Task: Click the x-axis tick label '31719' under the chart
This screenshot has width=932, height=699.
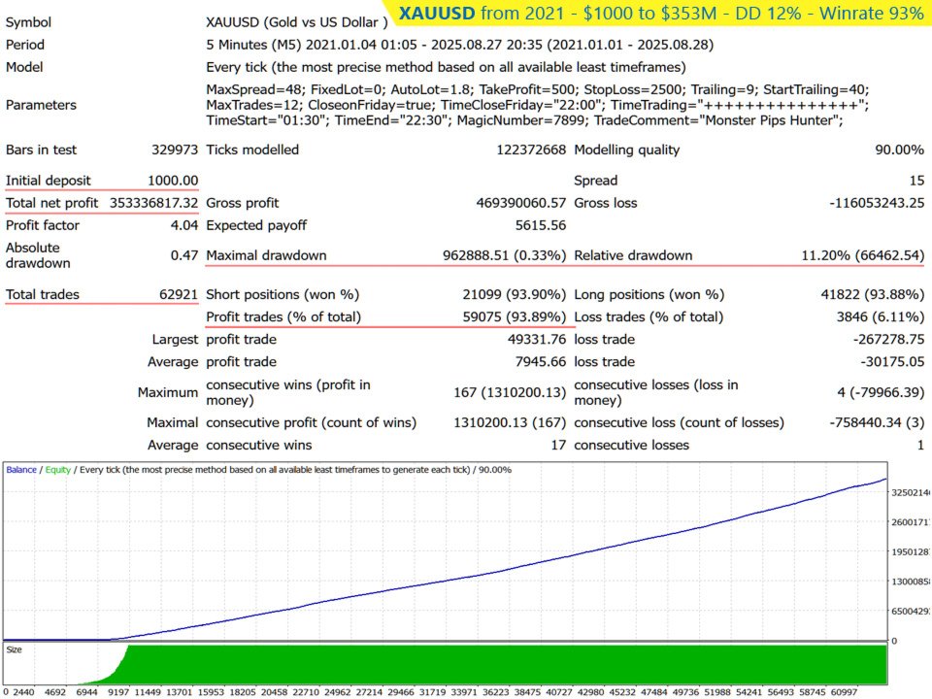Action: pos(432,692)
